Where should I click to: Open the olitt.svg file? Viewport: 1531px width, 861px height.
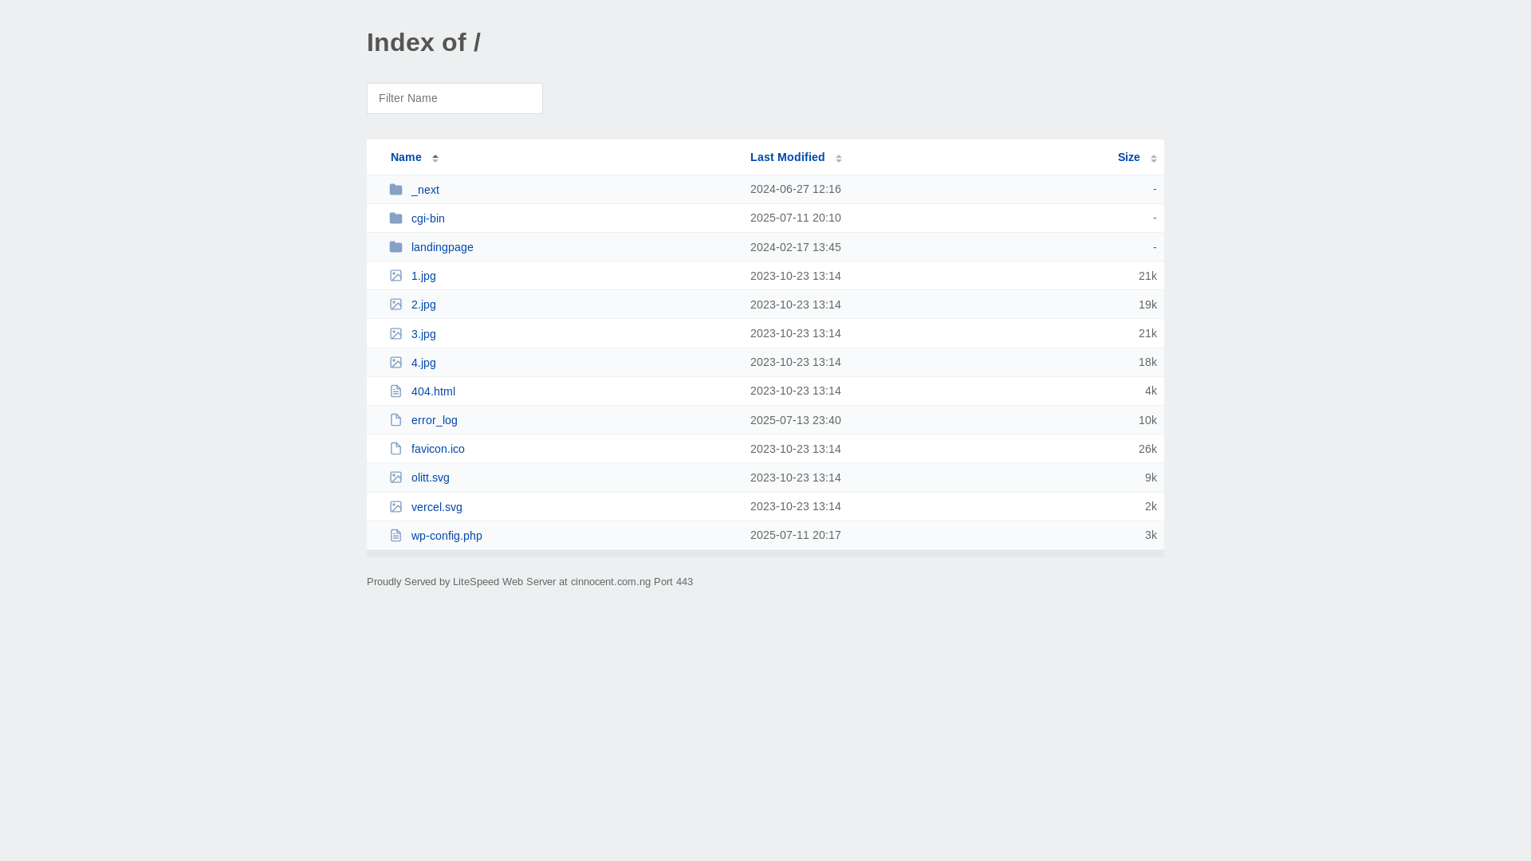click(431, 478)
